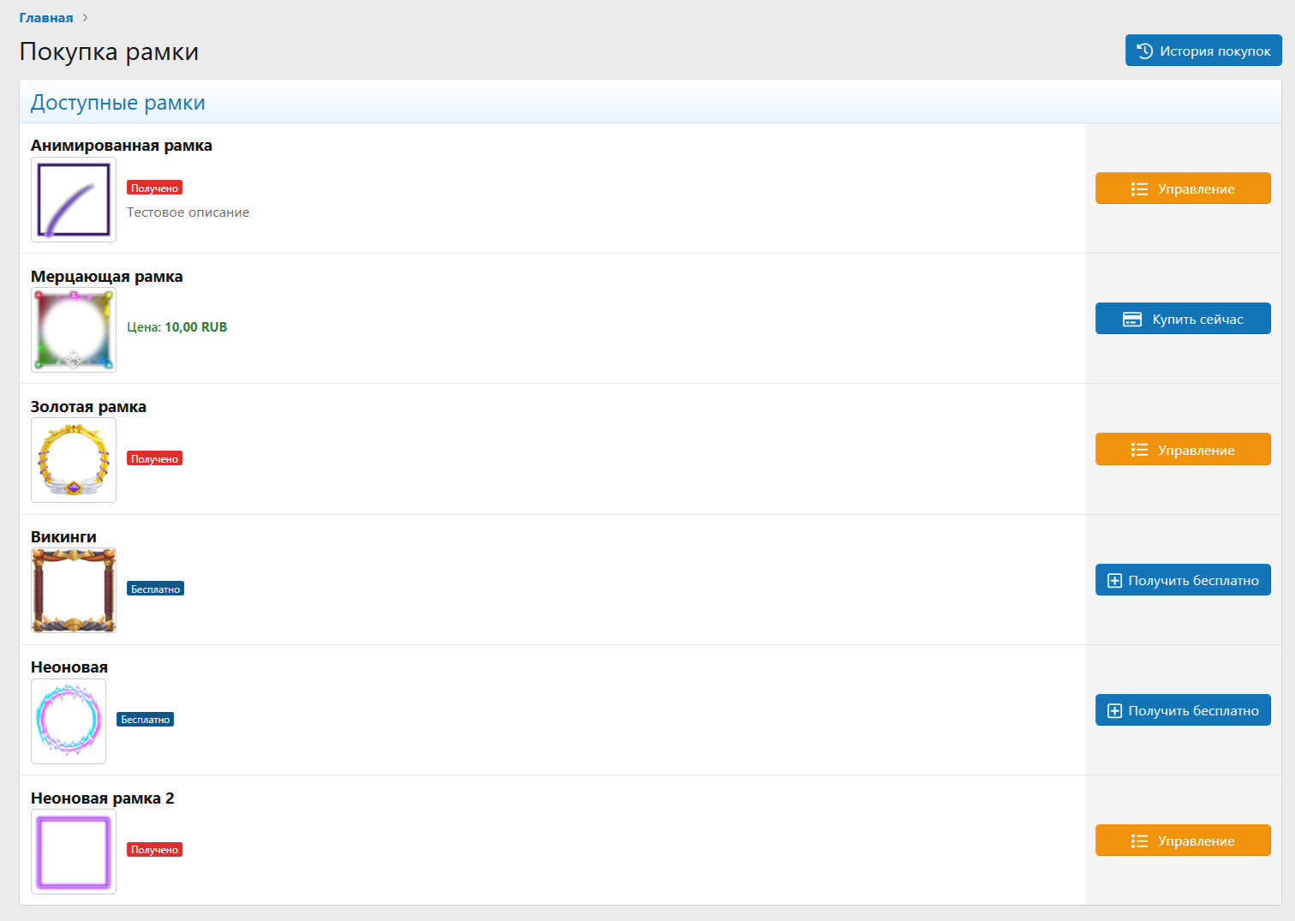Screen dimensions: 1295x921
Task: Click the list icon on Золотая рамка's Управление
Action: (x=1139, y=451)
